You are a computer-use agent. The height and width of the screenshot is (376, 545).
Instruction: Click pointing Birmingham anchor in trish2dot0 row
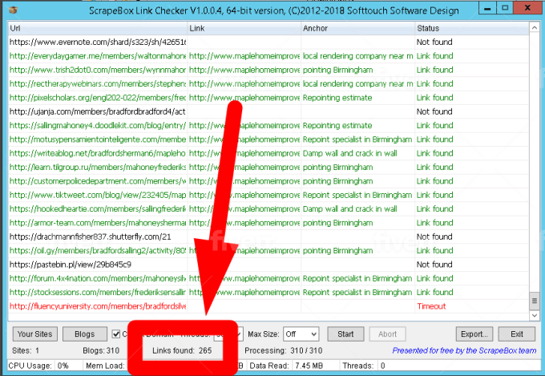pyautogui.click(x=337, y=70)
